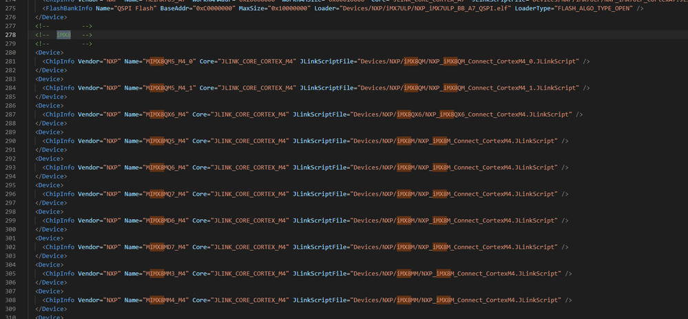Select the Name value "MIMX8MM3_M4"
The height and width of the screenshot is (319, 688).
click(165, 274)
